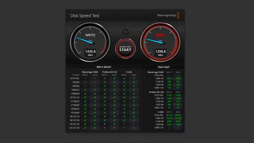Select the 2K DCI 24 row label
The image size is (254, 143).
pos(75,97)
